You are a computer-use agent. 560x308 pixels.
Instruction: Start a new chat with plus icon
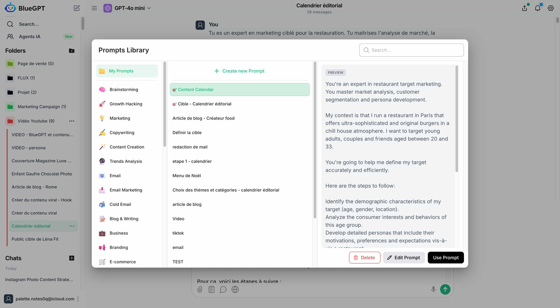click(x=72, y=258)
